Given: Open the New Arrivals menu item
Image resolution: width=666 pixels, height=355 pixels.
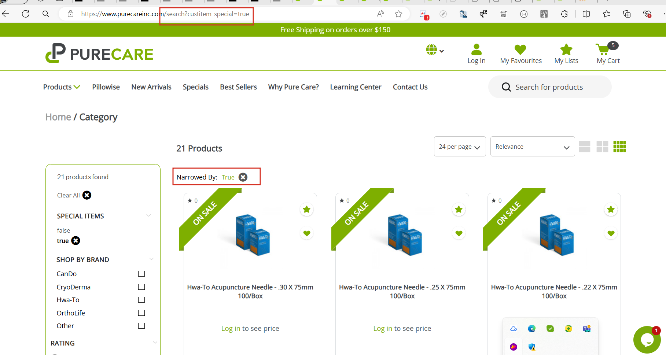Looking at the screenshot, I should 151,87.
